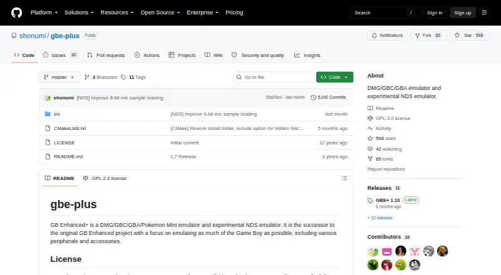Open the + 10 releases link

(x=380, y=218)
